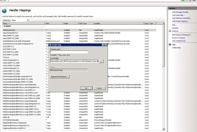Select the OPTIONSVerbHandler row
Image resolution: width=197 pixels, height=132 pixels.
(x=80, y=120)
